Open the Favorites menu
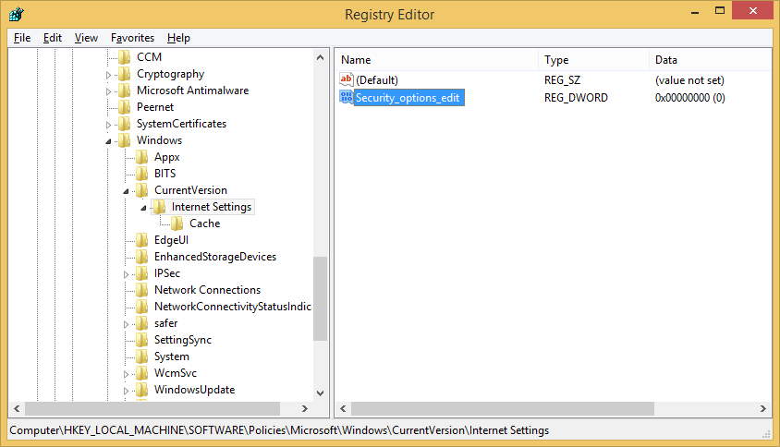 [x=132, y=38]
